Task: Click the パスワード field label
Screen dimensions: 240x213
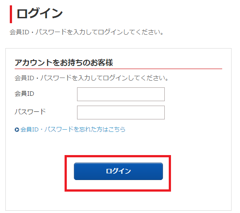Action: (30, 112)
